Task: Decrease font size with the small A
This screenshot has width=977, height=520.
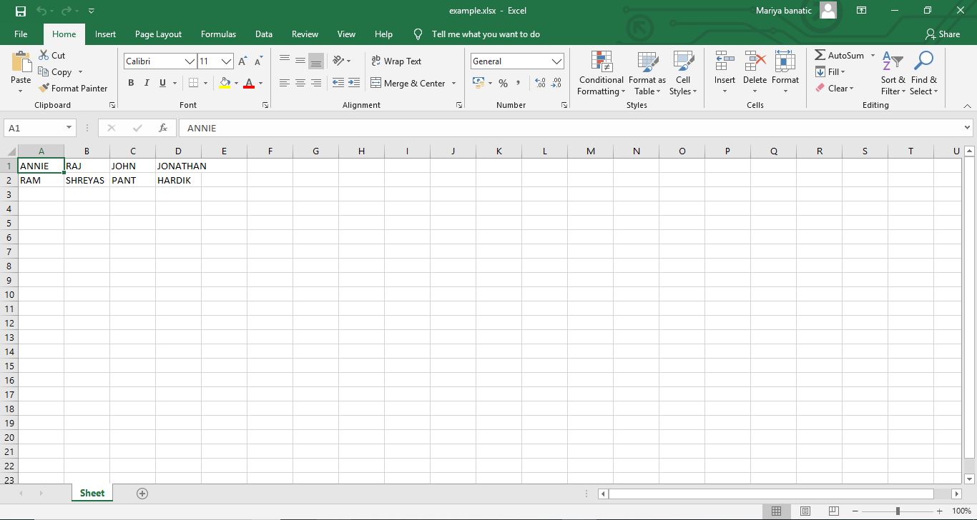Action: click(259, 61)
